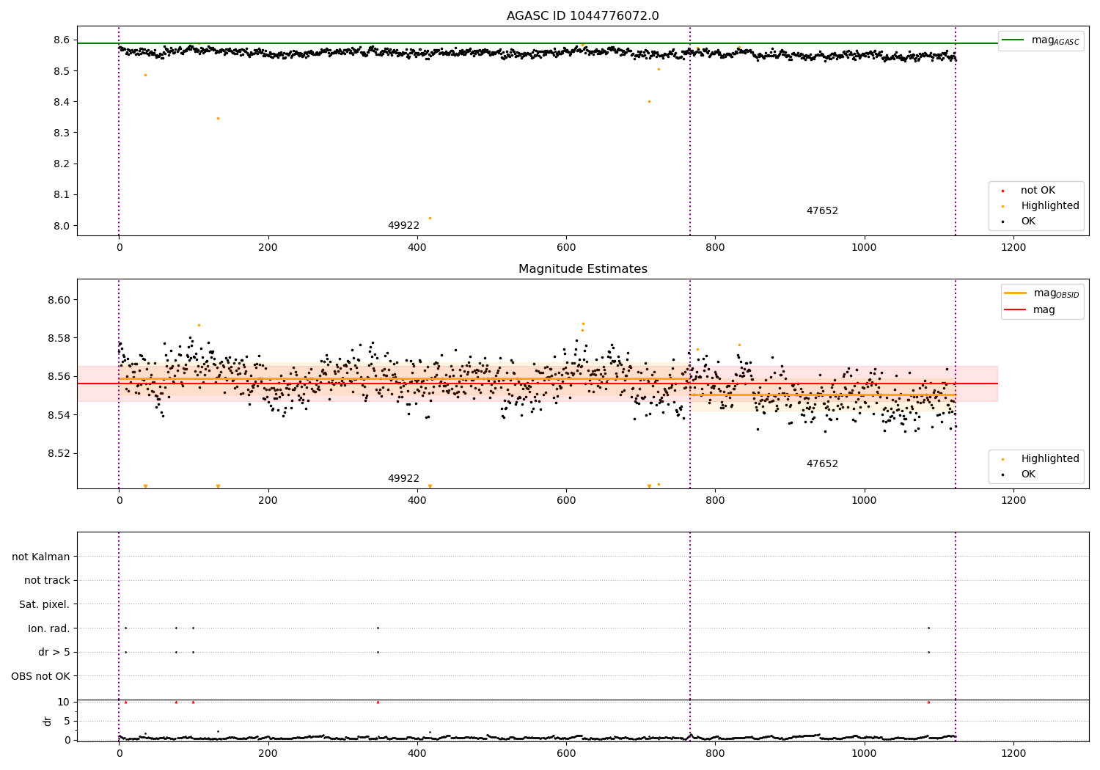
Task: Click the 'Ion. rad.' row label
Action: coord(49,629)
